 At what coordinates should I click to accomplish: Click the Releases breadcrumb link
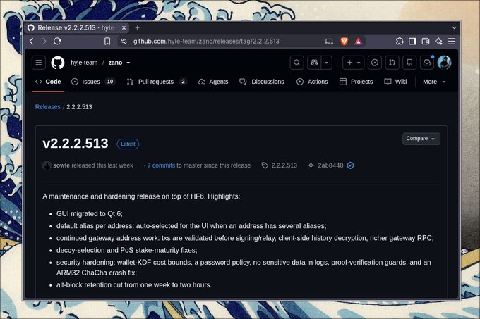[x=48, y=107]
